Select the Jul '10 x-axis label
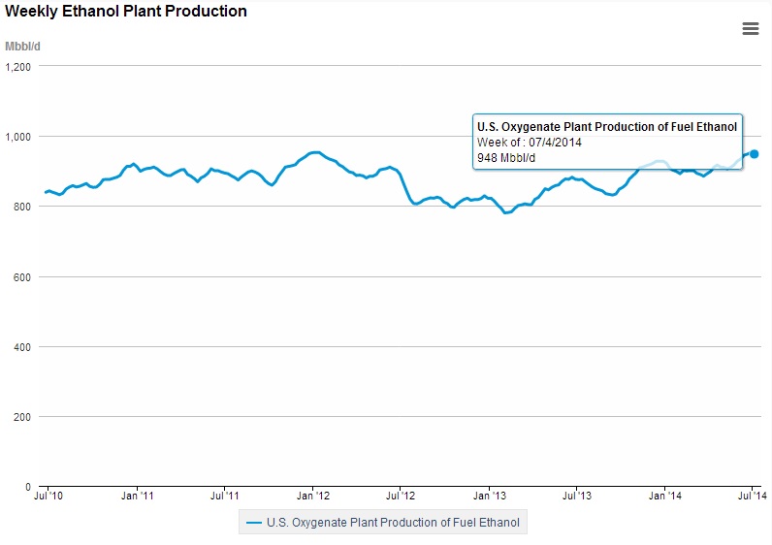 48,497
